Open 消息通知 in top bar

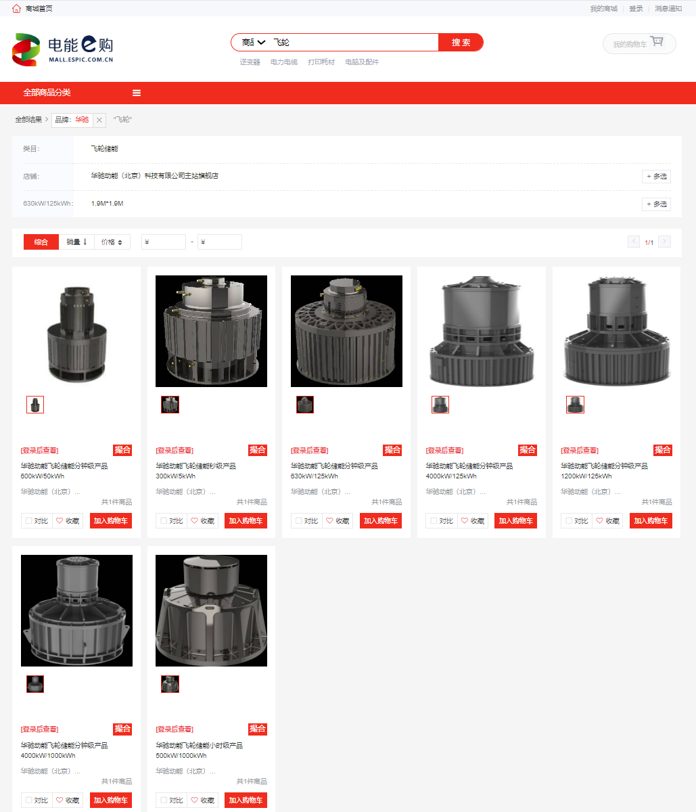tap(668, 9)
